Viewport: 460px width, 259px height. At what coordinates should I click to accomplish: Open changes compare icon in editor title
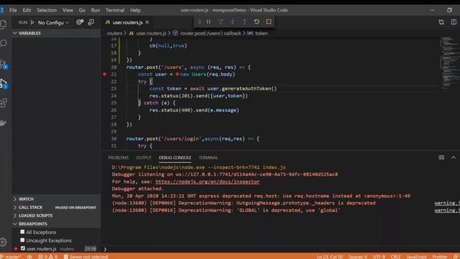tap(441, 22)
